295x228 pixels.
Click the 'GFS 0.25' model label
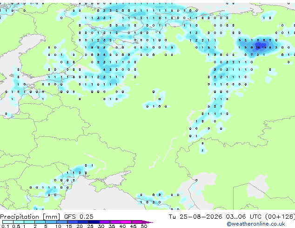coord(79,217)
